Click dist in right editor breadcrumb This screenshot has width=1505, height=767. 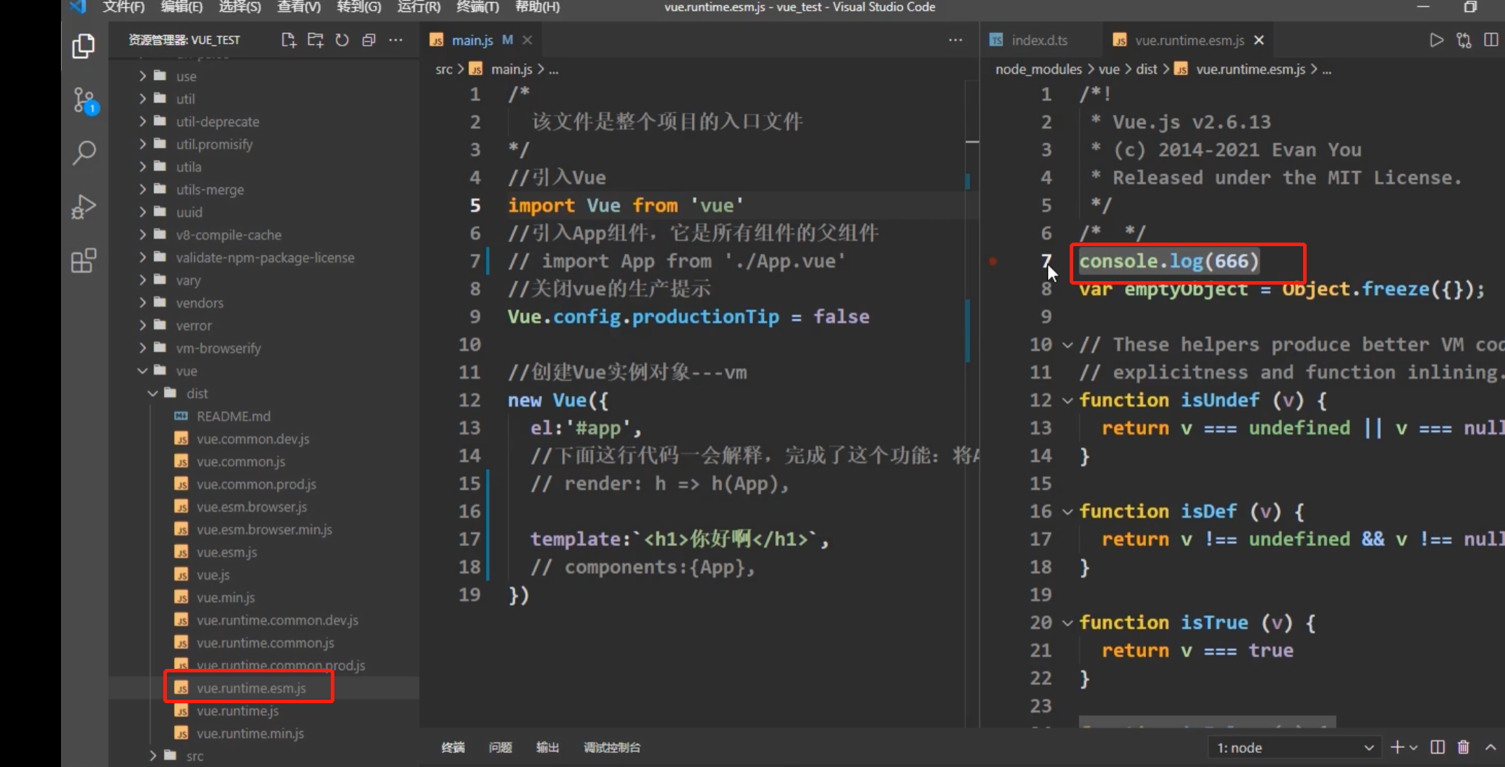[x=1146, y=69]
